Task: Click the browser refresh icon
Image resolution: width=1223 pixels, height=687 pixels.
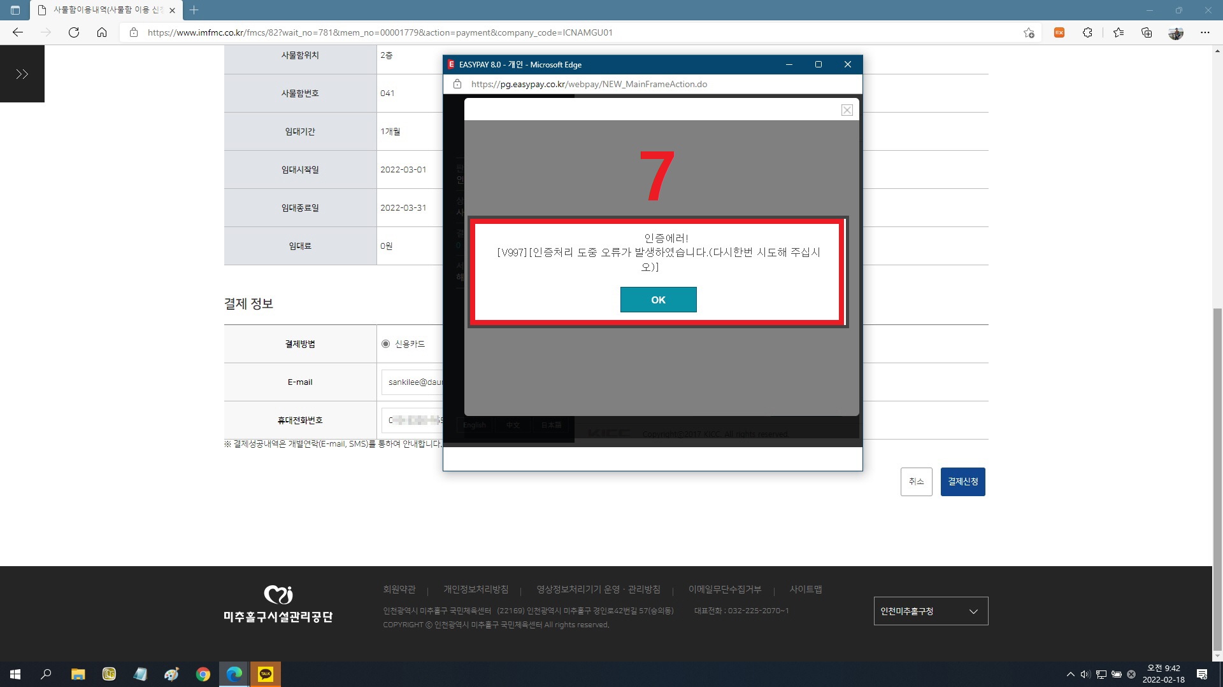Action: [x=74, y=32]
